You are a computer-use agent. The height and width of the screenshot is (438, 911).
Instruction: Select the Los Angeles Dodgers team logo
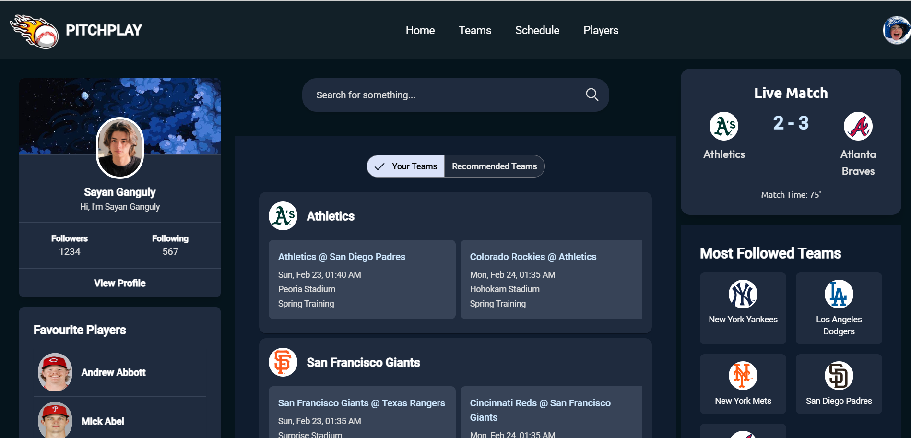839,294
